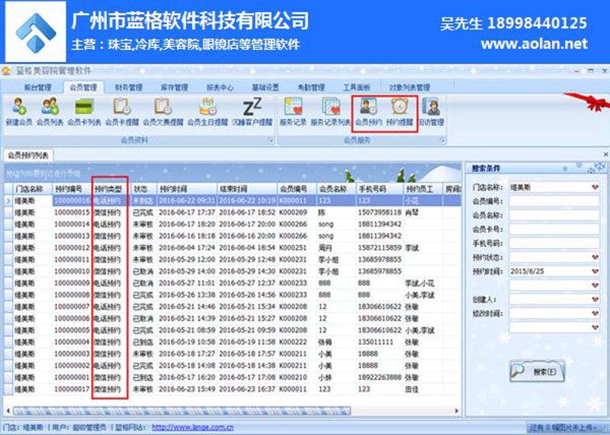This screenshot has height=435, width=610.
Task: Switch to the 财务管理 ribbon tab
Action: click(x=129, y=87)
